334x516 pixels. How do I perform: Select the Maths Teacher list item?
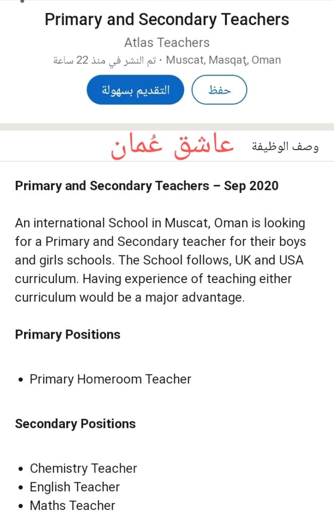pos(72,505)
